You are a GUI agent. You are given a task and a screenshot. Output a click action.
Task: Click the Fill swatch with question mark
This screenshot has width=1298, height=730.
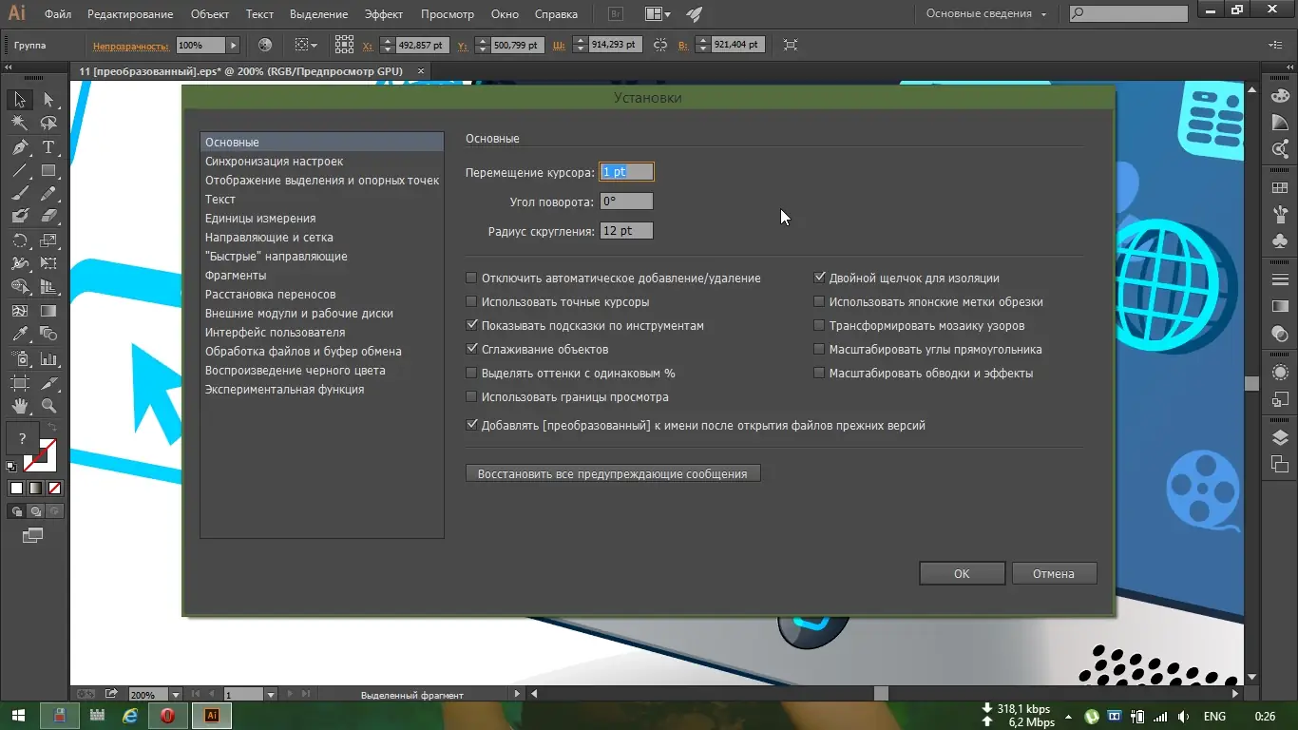23,440
